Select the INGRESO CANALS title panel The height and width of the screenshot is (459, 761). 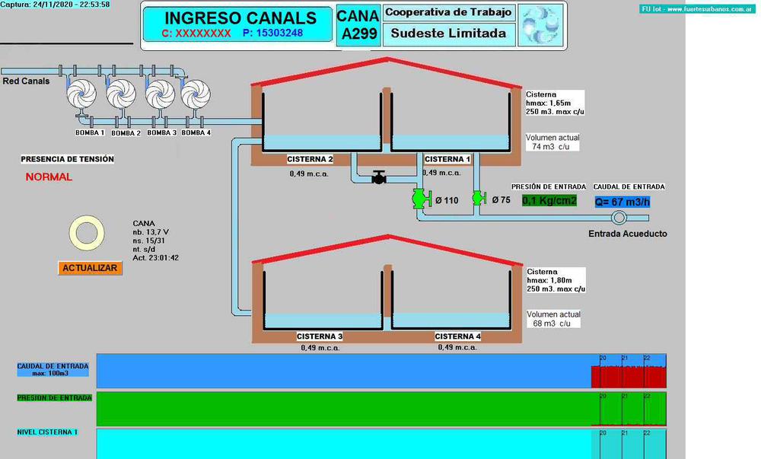coord(237,24)
